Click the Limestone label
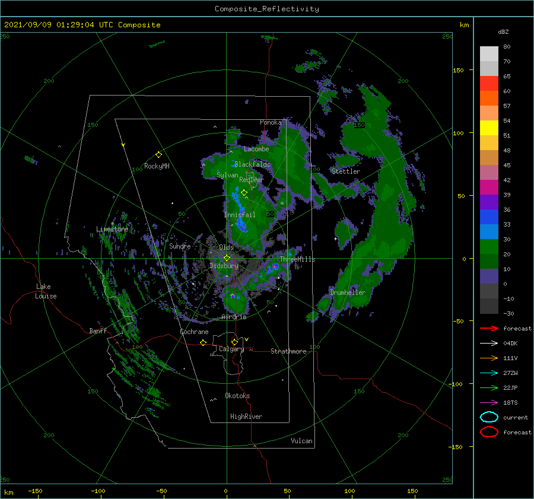 [x=112, y=229]
